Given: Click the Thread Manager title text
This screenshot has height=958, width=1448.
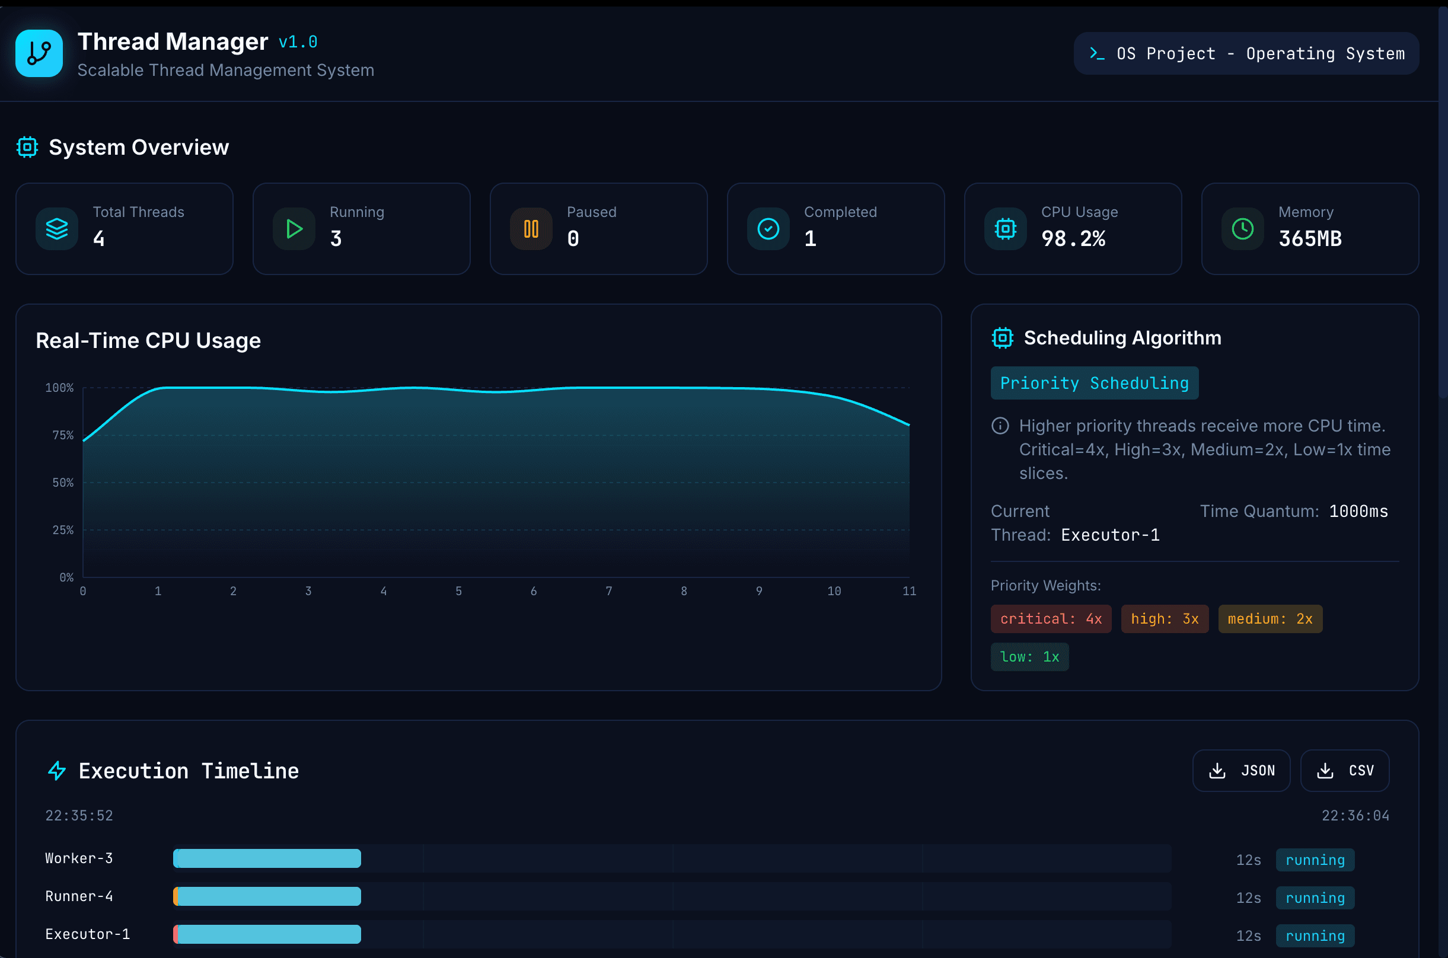Looking at the screenshot, I should pyautogui.click(x=173, y=42).
